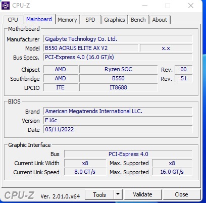Click Max. Supported speed 16.0 GT/s value
Viewport: 206px width, 203px height.
tap(172, 172)
